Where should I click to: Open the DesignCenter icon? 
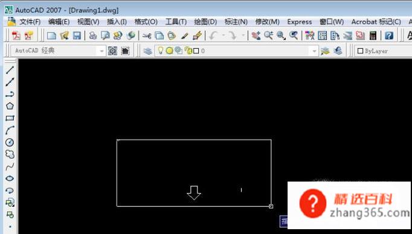tap(323, 36)
